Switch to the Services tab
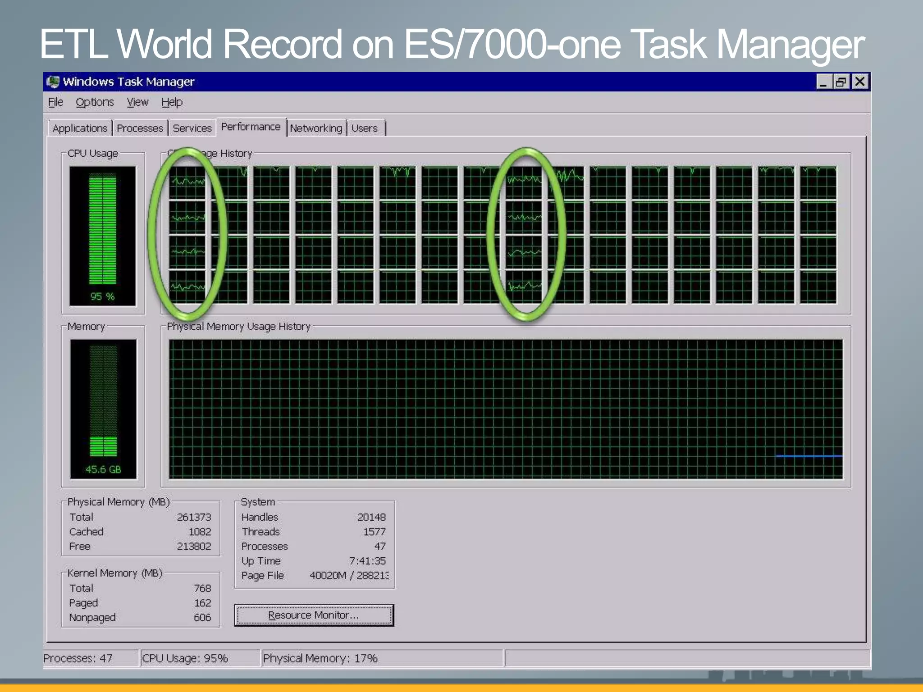 [x=192, y=128]
